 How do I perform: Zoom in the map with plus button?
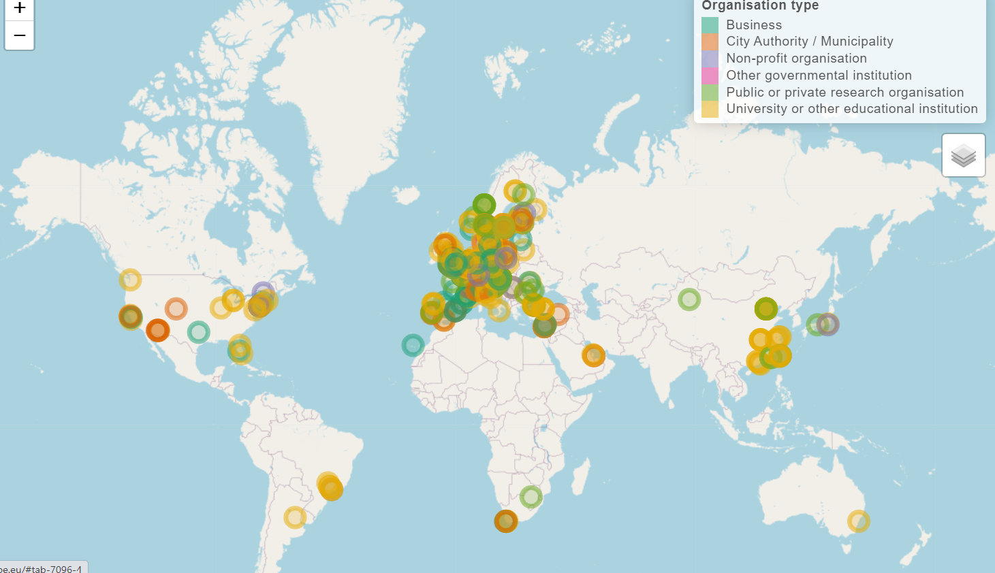(20, 9)
